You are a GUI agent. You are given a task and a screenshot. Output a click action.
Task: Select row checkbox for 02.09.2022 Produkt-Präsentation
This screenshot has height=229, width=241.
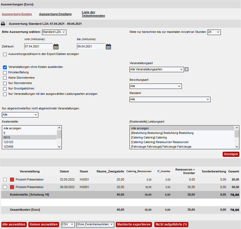[5, 180]
